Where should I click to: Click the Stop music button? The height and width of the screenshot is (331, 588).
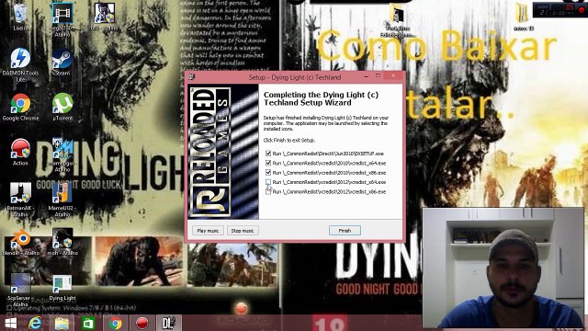click(243, 231)
